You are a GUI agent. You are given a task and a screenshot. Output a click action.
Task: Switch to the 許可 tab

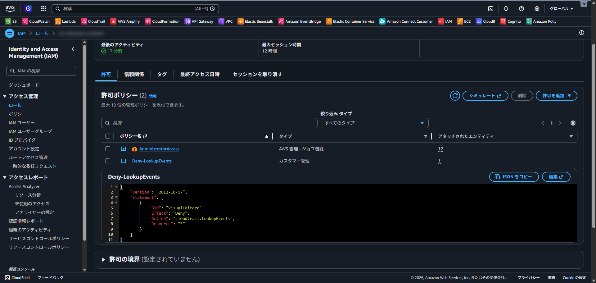coord(106,74)
